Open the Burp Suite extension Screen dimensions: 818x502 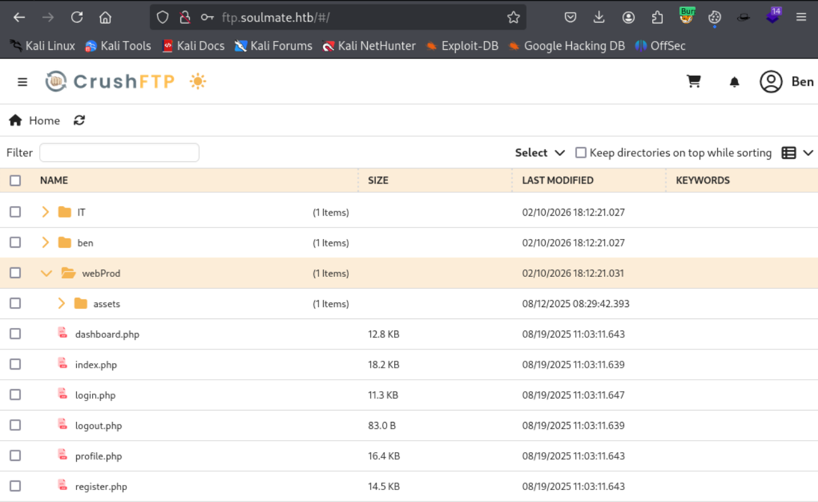687,17
